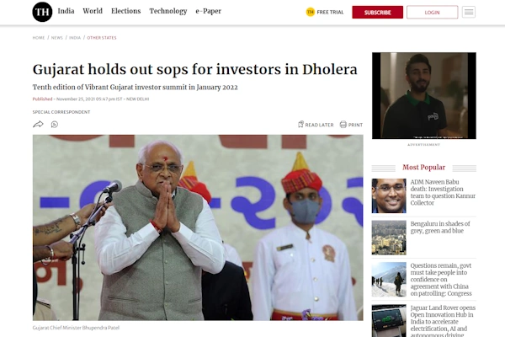Click the Read Later bookmark icon
Screen dimensions: 505x337
(300, 124)
